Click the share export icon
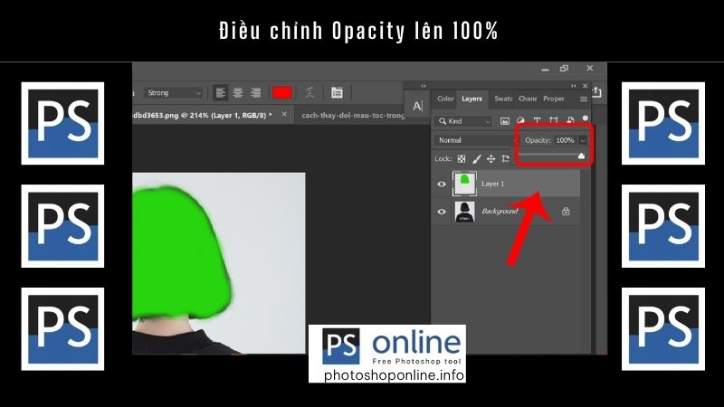Viewport: 724px width, 407px height. click(597, 92)
